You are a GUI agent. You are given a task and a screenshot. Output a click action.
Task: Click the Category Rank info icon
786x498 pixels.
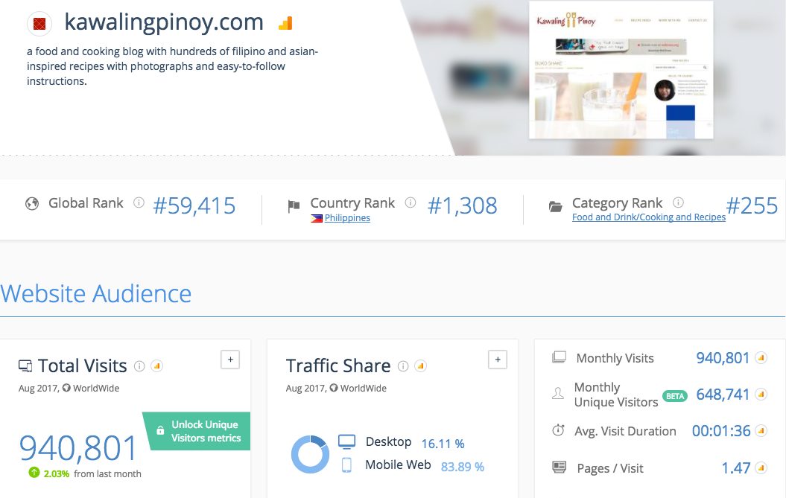[678, 202]
